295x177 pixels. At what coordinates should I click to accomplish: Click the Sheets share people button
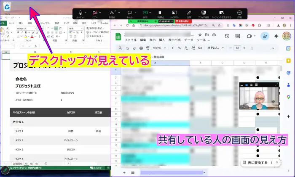coord(265,36)
